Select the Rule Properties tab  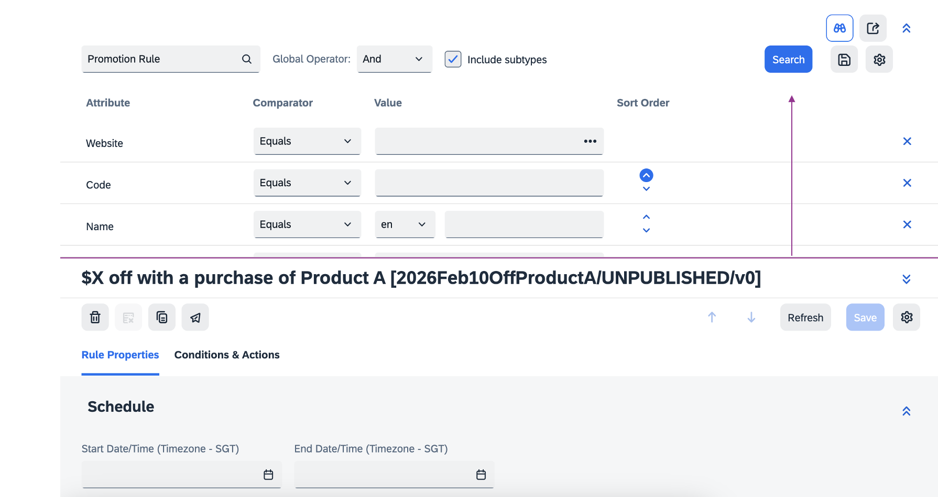pos(120,355)
